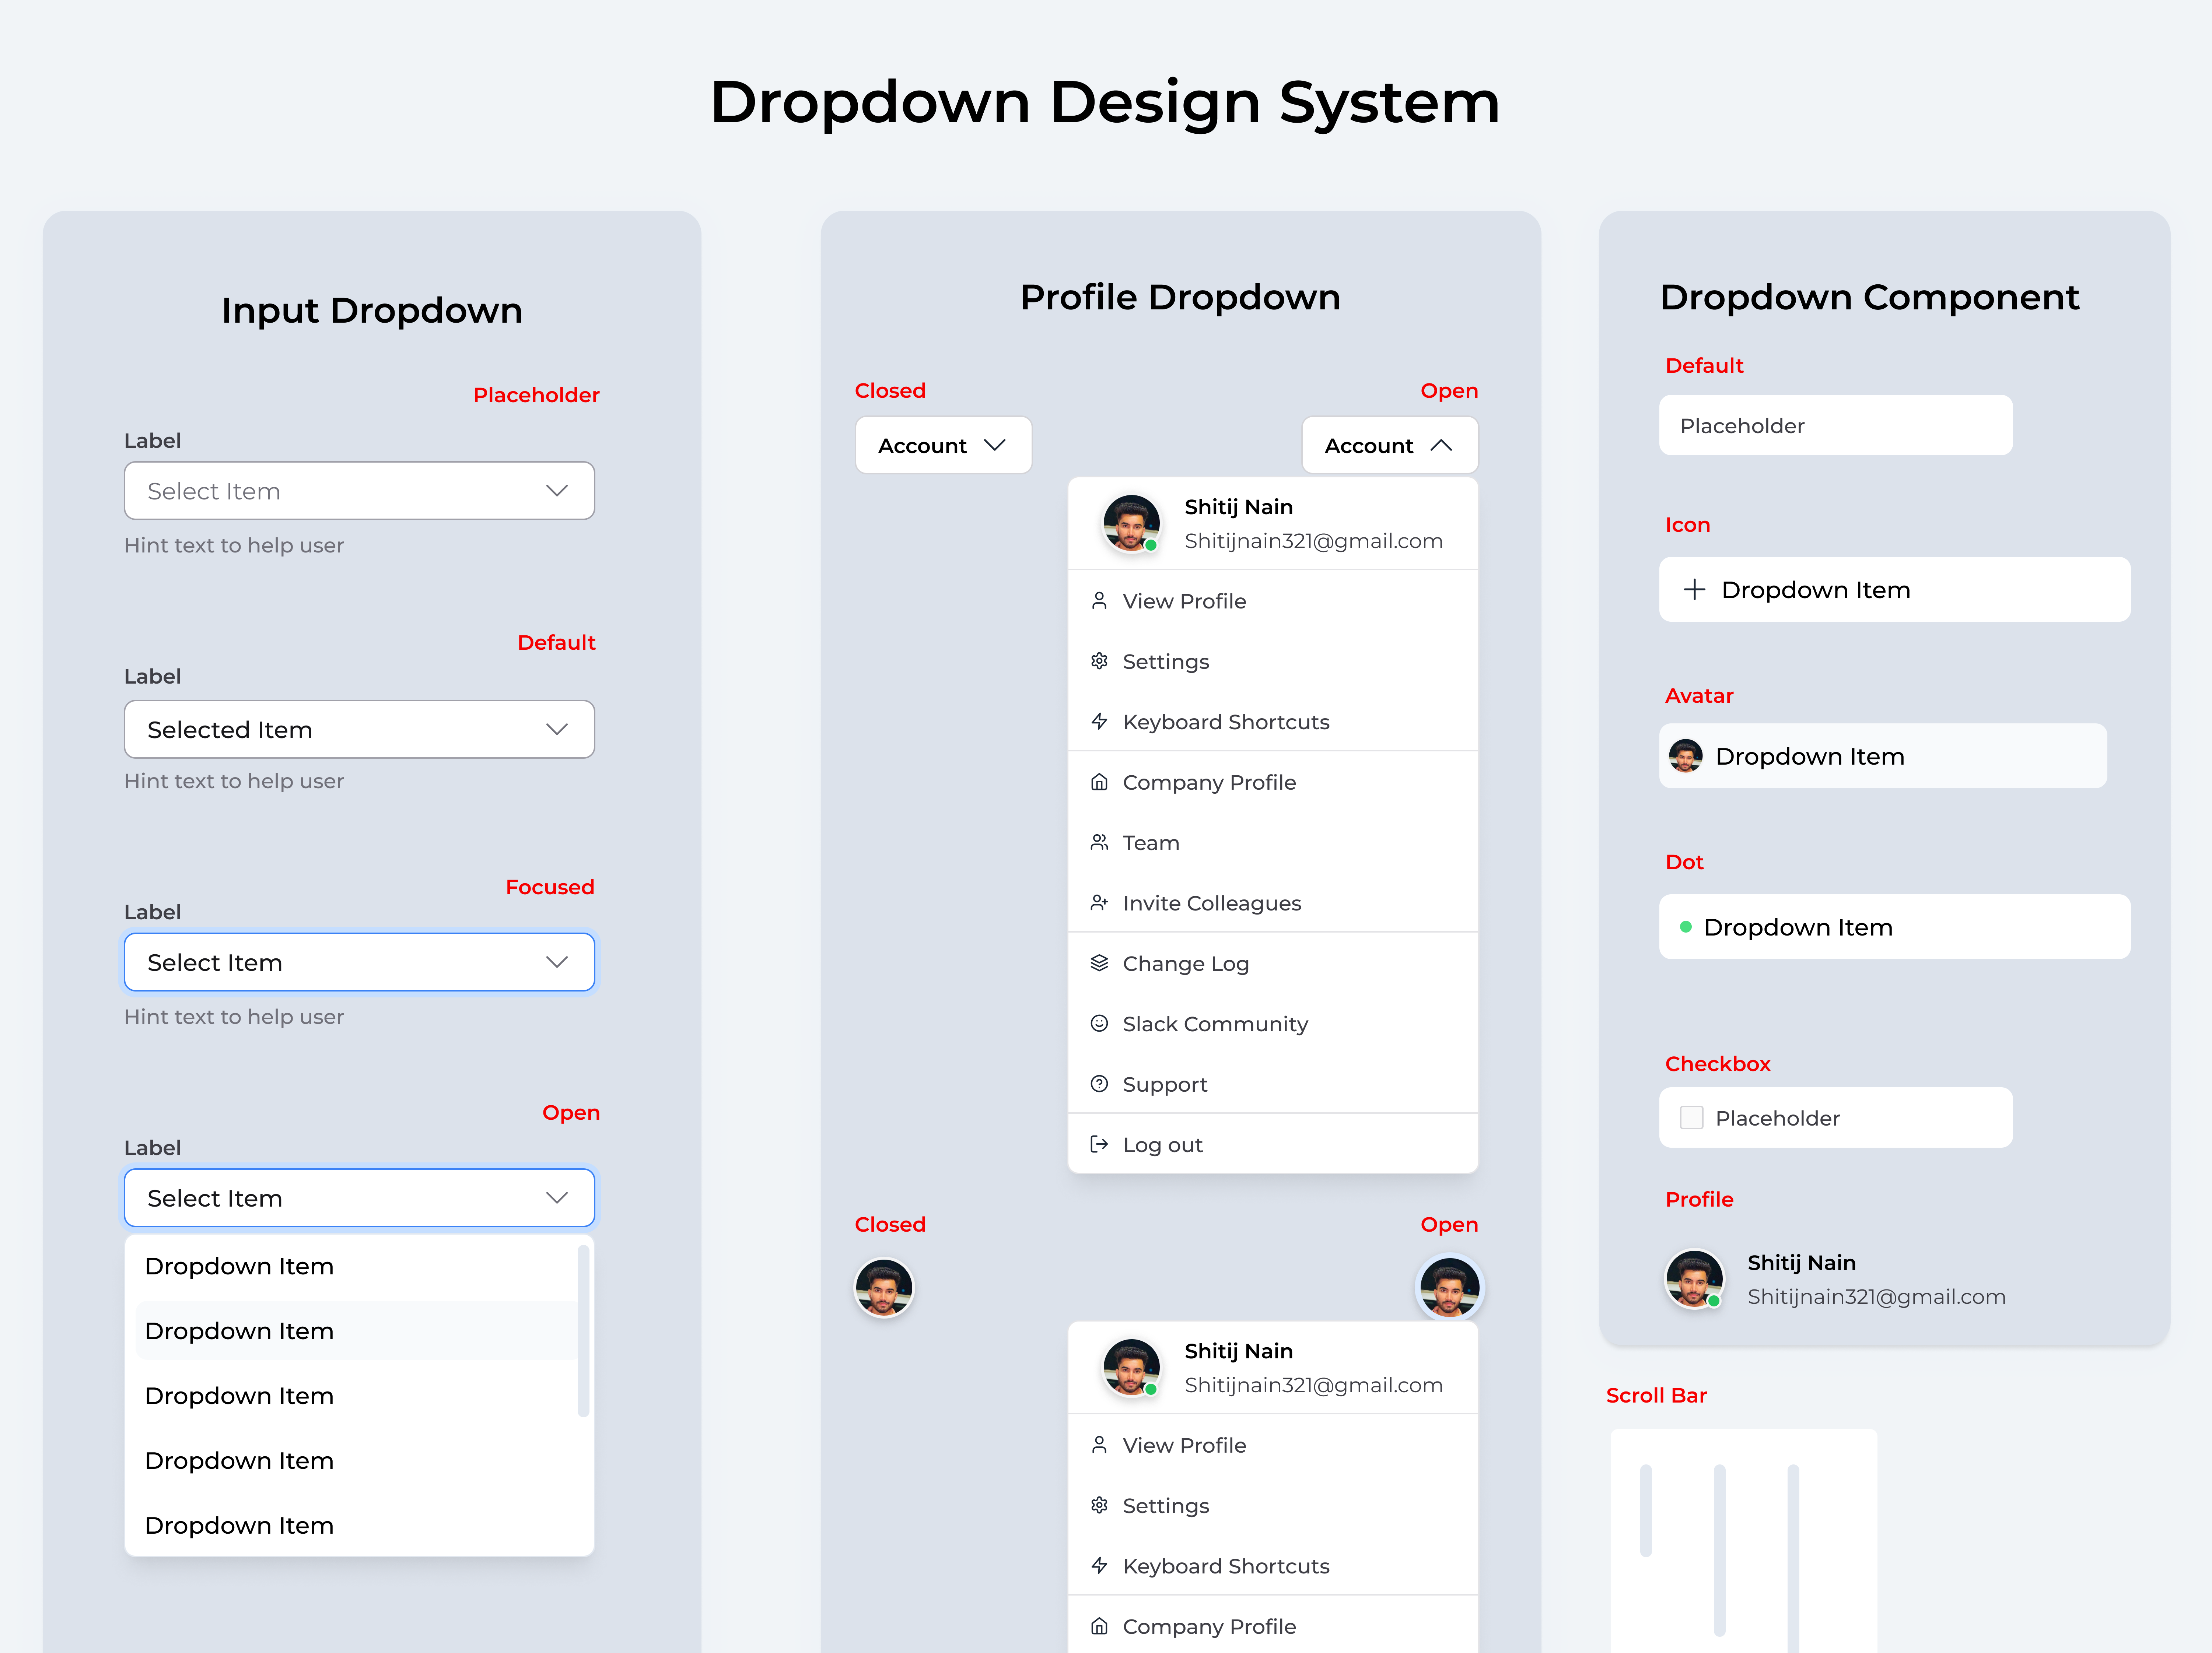
Task: Click the home icon beside the upper Company Profile
Action: pos(1099,782)
